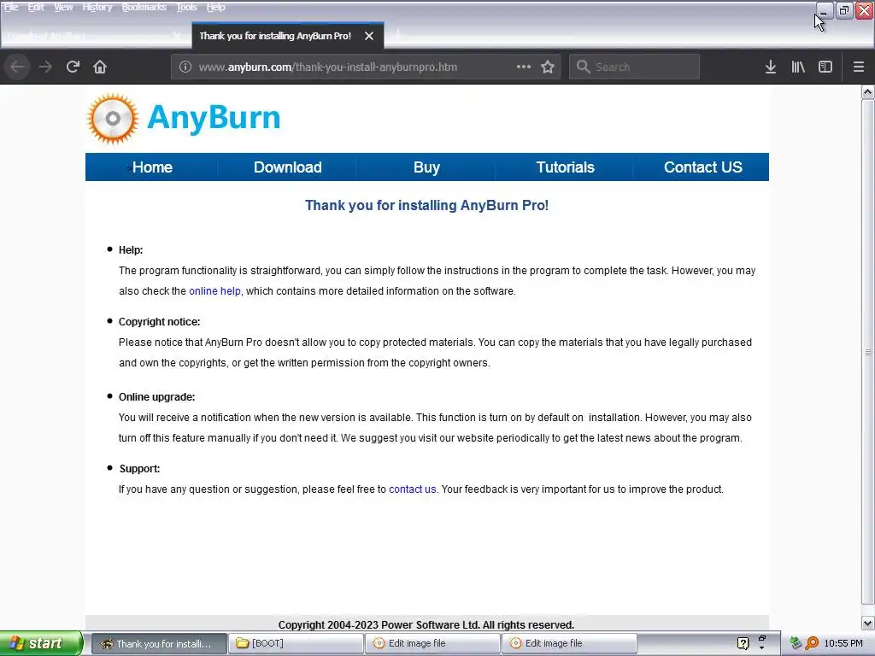The image size is (875, 656).
Task: Click the page scrollbar down arrow
Action: (868, 623)
